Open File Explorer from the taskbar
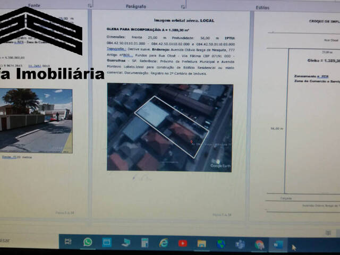This screenshot has width=340, height=255. [201, 243]
